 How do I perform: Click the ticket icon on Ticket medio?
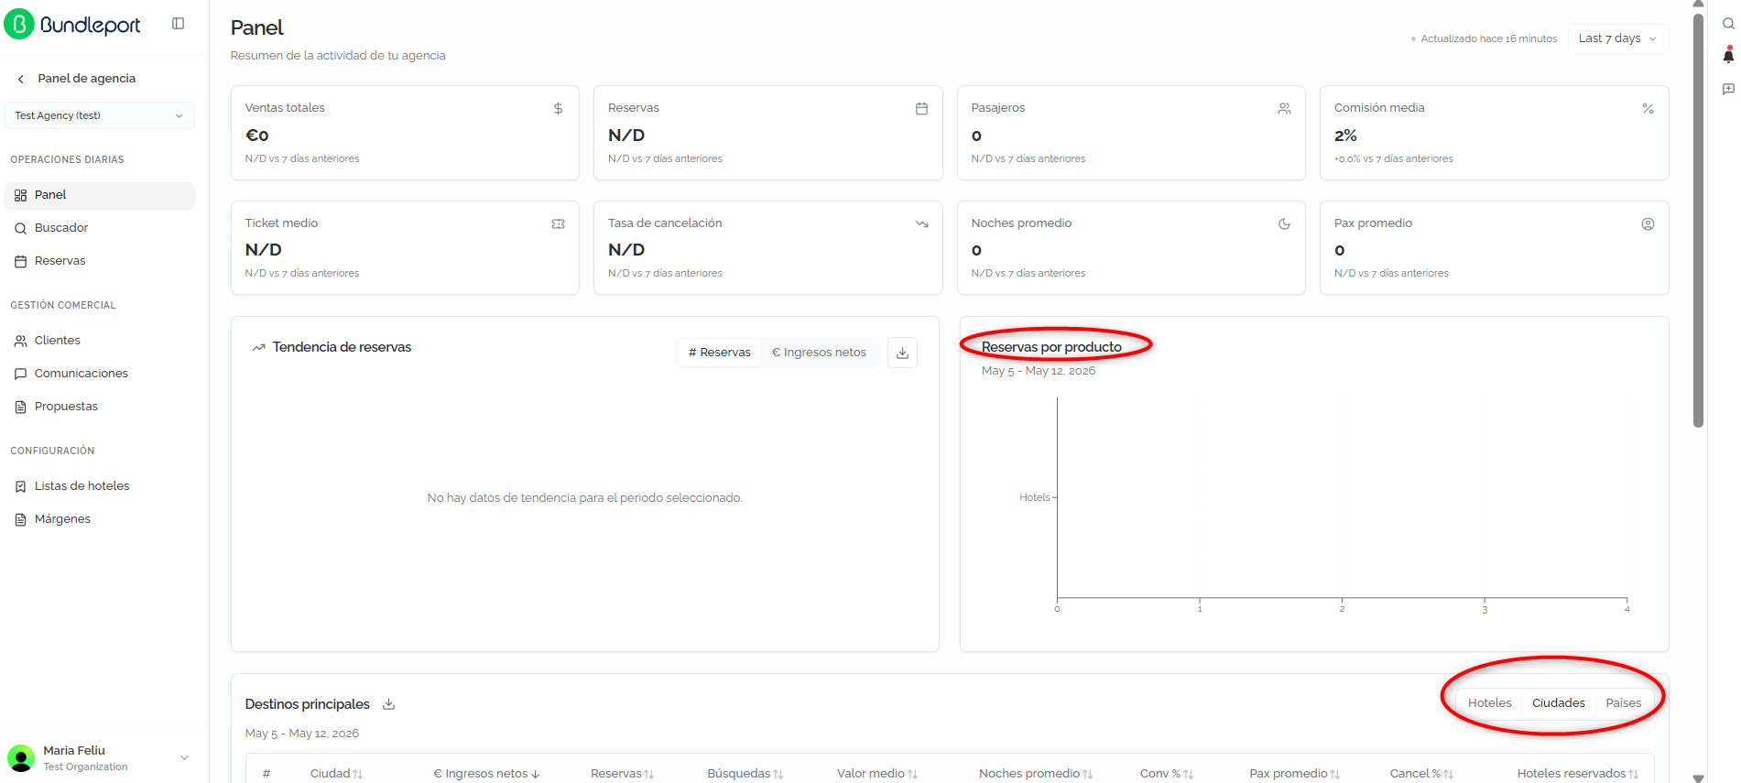coord(558,223)
